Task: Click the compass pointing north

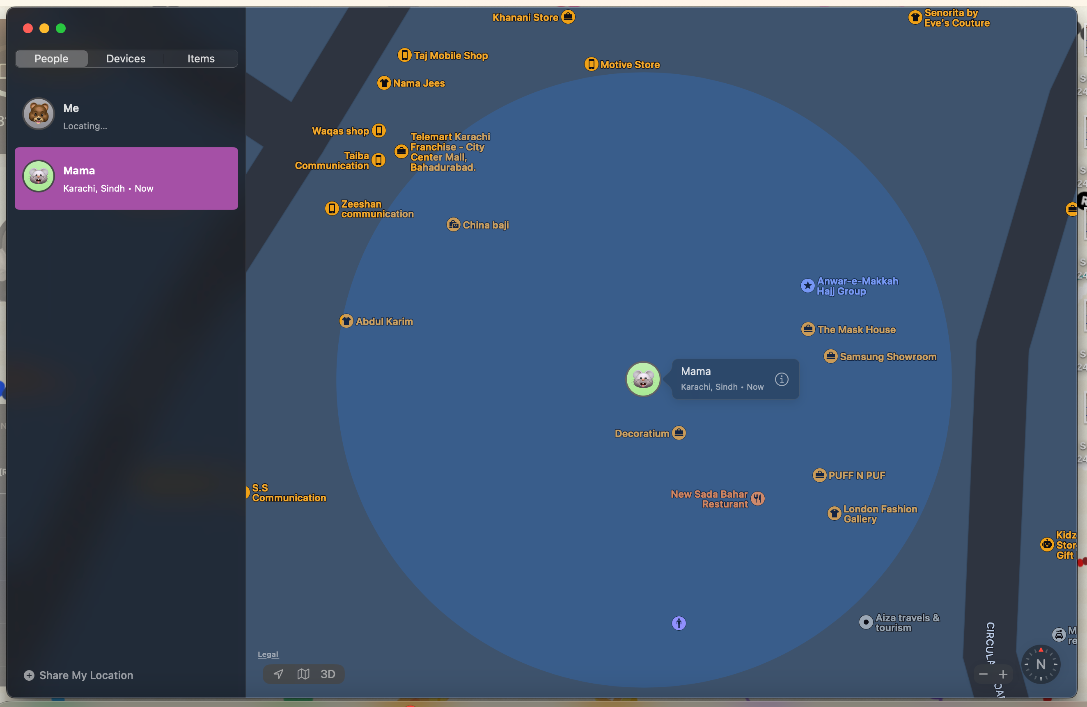Action: [x=1041, y=664]
